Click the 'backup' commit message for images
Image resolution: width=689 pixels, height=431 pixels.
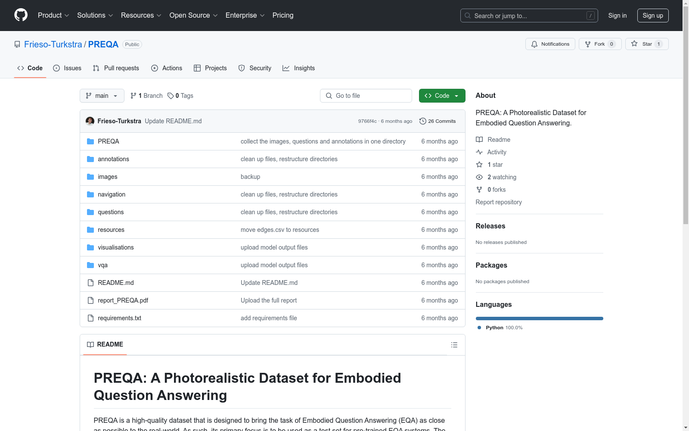pos(250,177)
